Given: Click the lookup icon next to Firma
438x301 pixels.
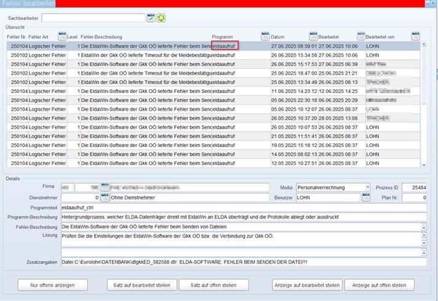Looking at the screenshot, I should coord(105,187).
